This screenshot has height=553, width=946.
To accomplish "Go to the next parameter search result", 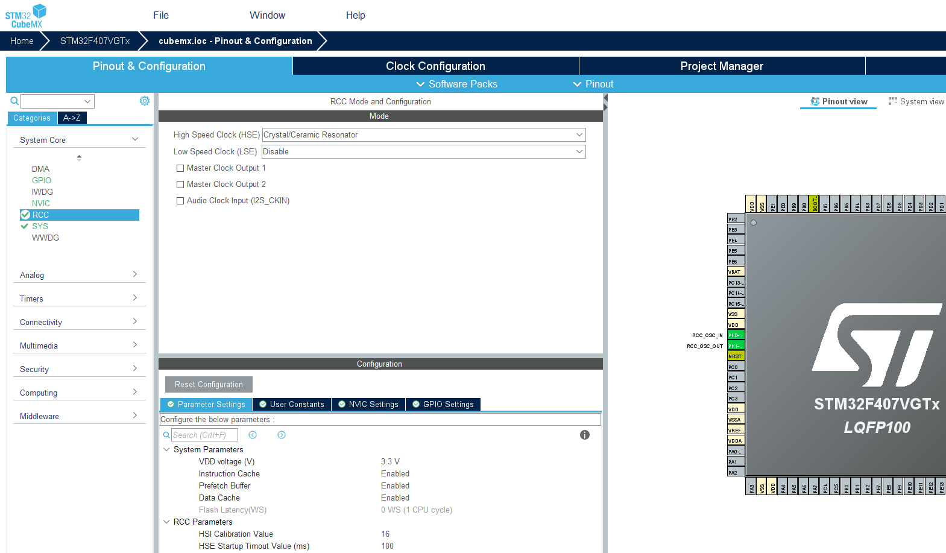I will (x=282, y=435).
